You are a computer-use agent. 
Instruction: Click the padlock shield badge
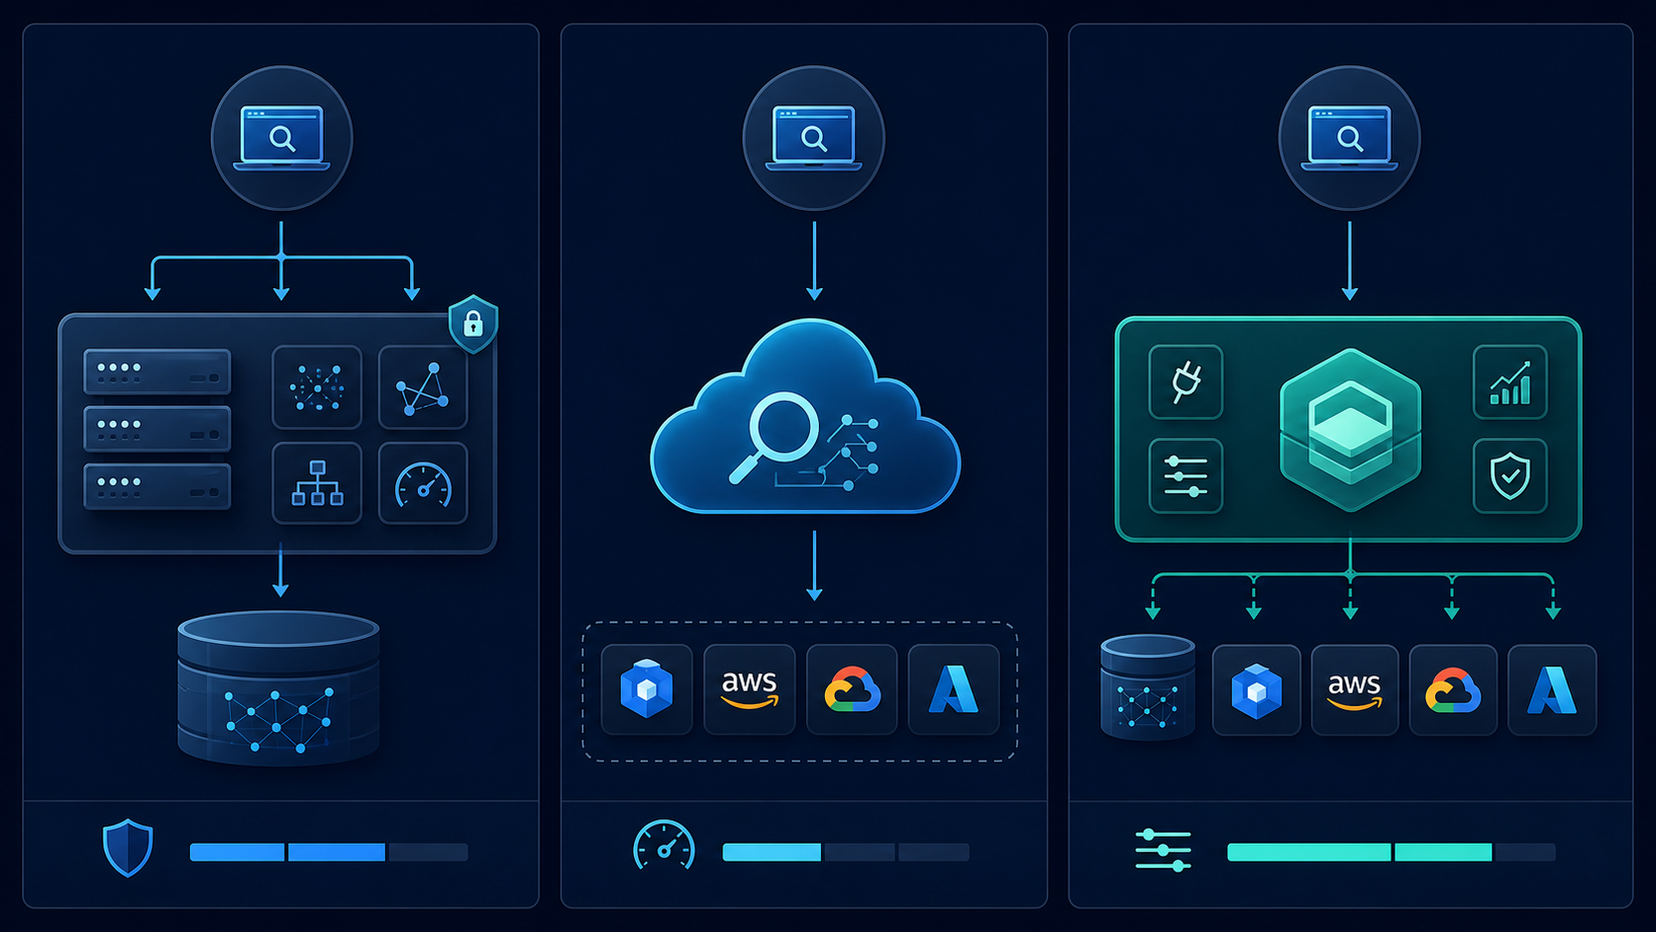click(473, 324)
